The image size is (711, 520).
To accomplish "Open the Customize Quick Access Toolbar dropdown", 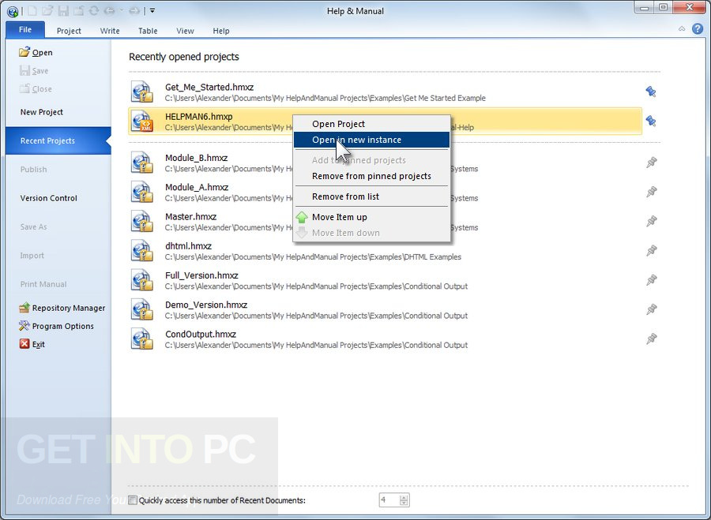I will coord(152,10).
